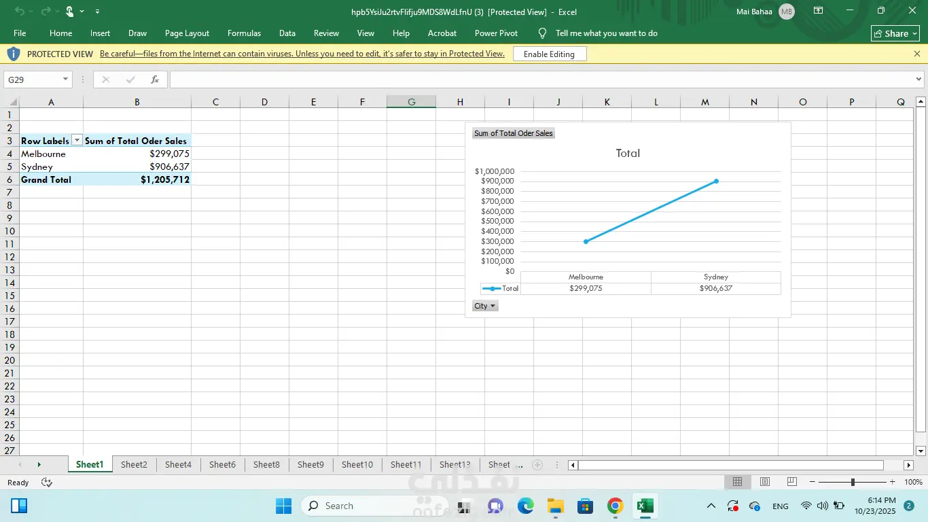
Task: Open the File menu
Action: (x=20, y=33)
